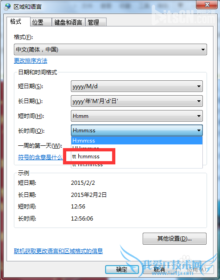The width and height of the screenshot is (220, 280).
Task: Click the 其他设置(D)... button
Action: [175, 239]
